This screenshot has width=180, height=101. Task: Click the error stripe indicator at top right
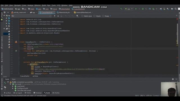click(177, 19)
